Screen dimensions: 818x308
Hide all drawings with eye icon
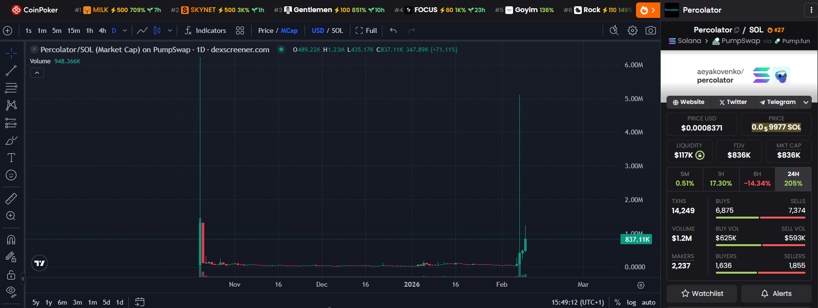click(11, 291)
